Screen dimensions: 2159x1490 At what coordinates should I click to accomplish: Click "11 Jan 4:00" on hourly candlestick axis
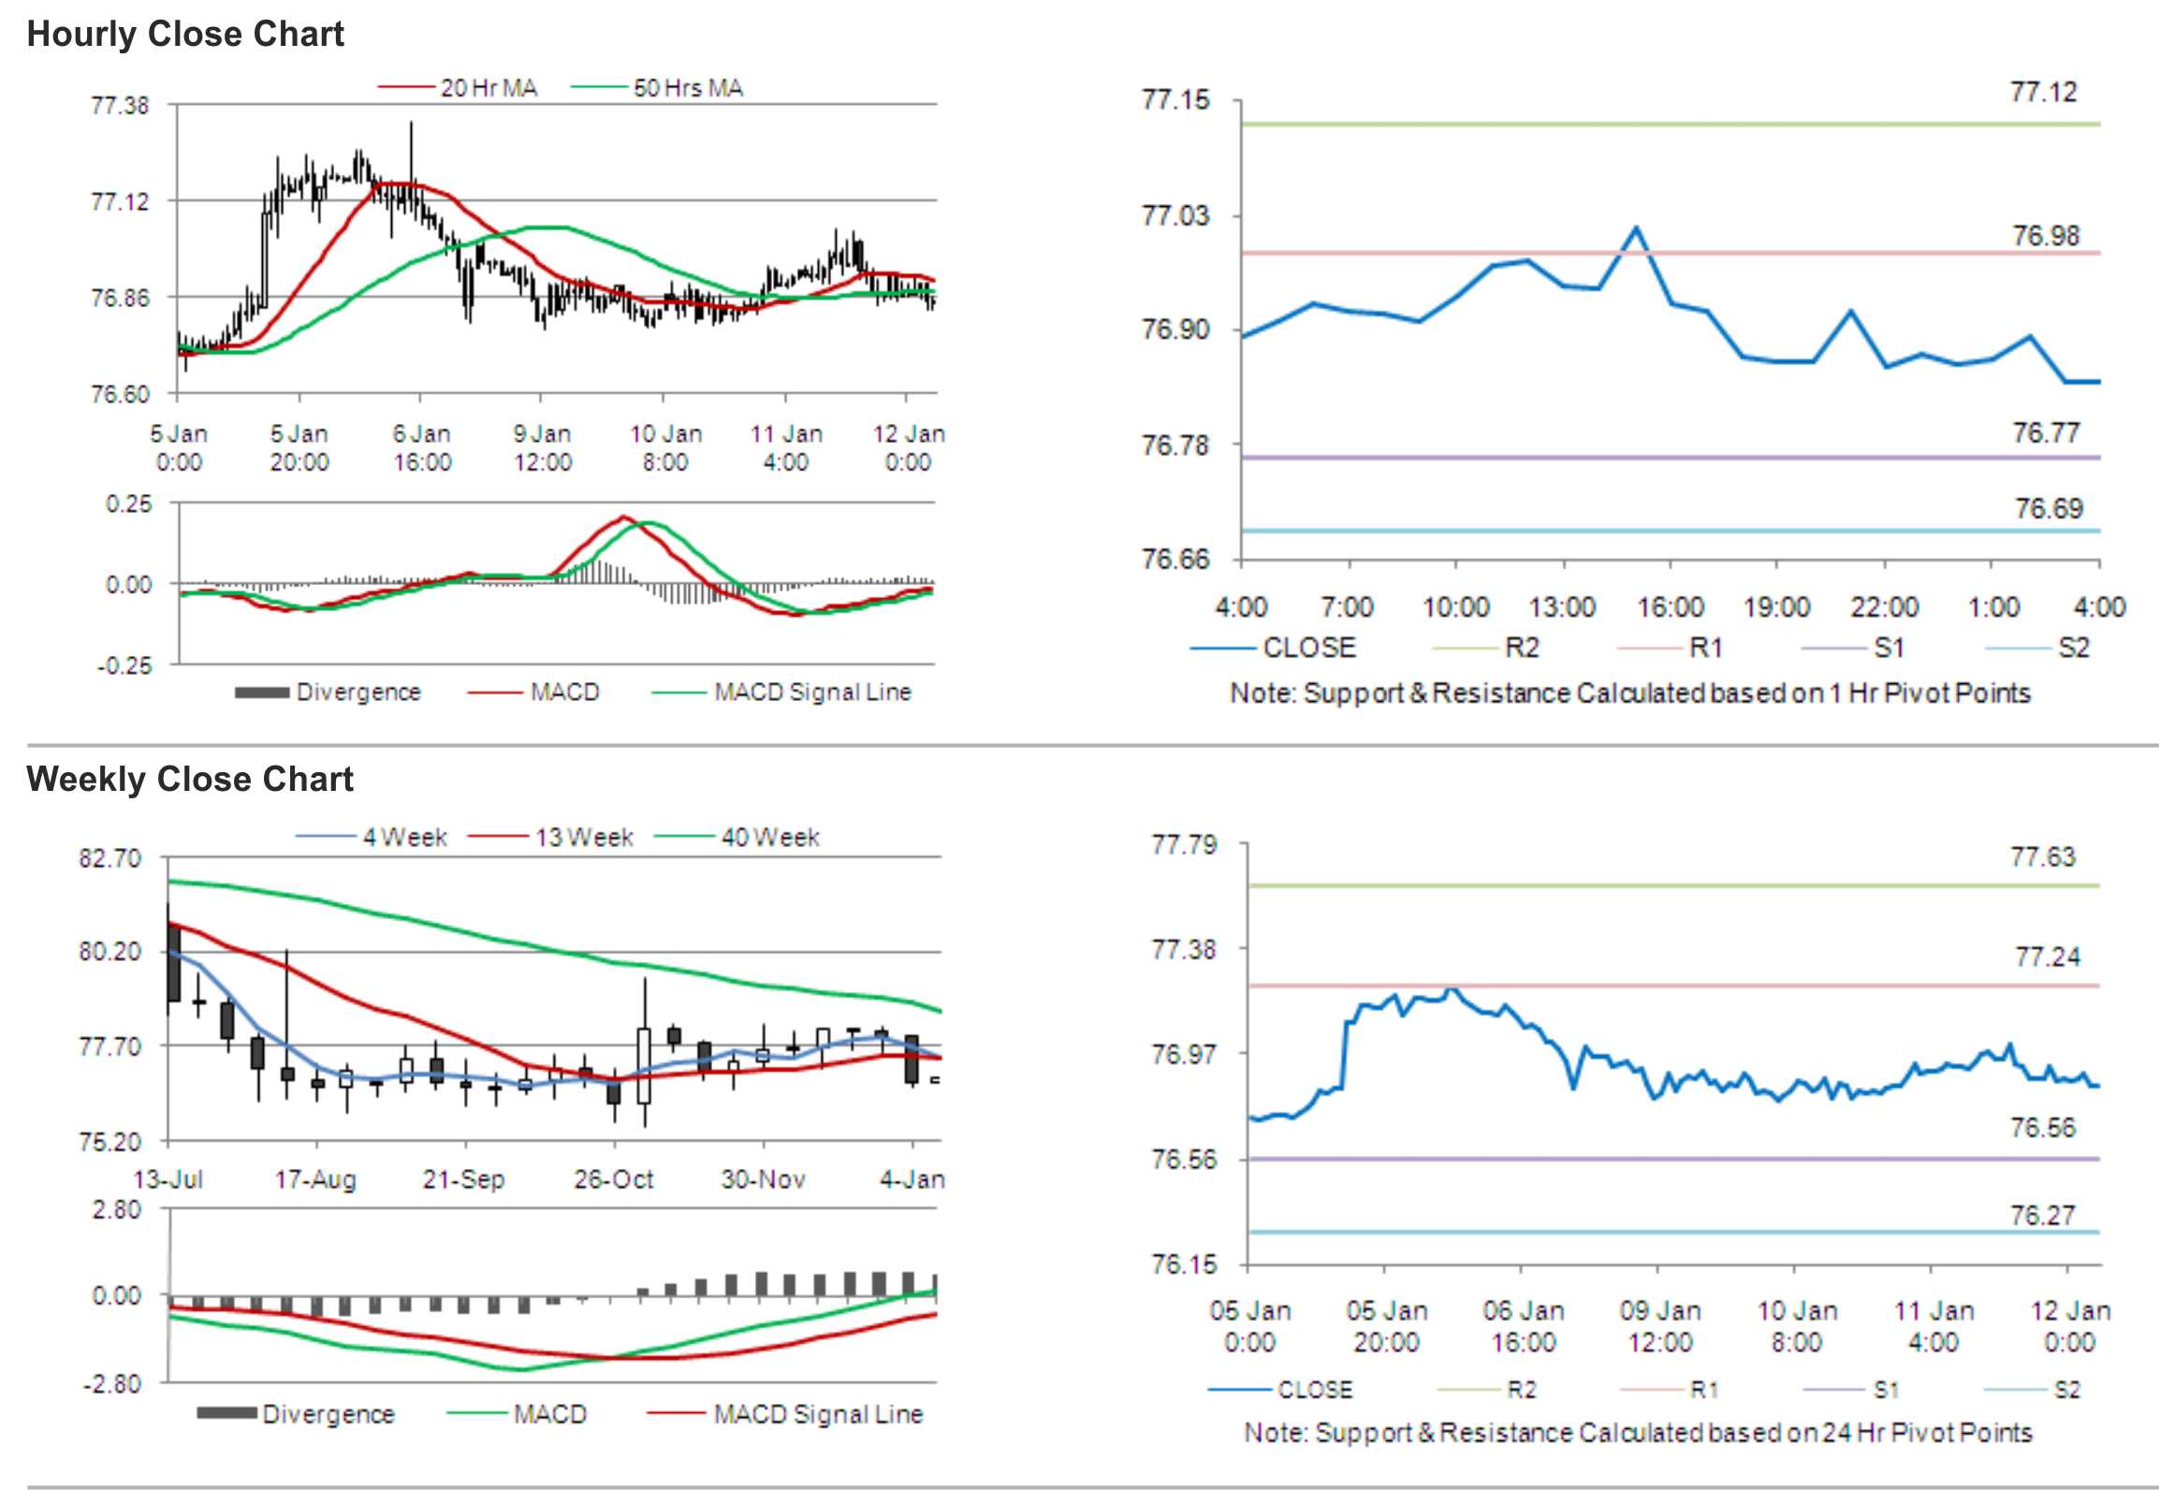(786, 447)
